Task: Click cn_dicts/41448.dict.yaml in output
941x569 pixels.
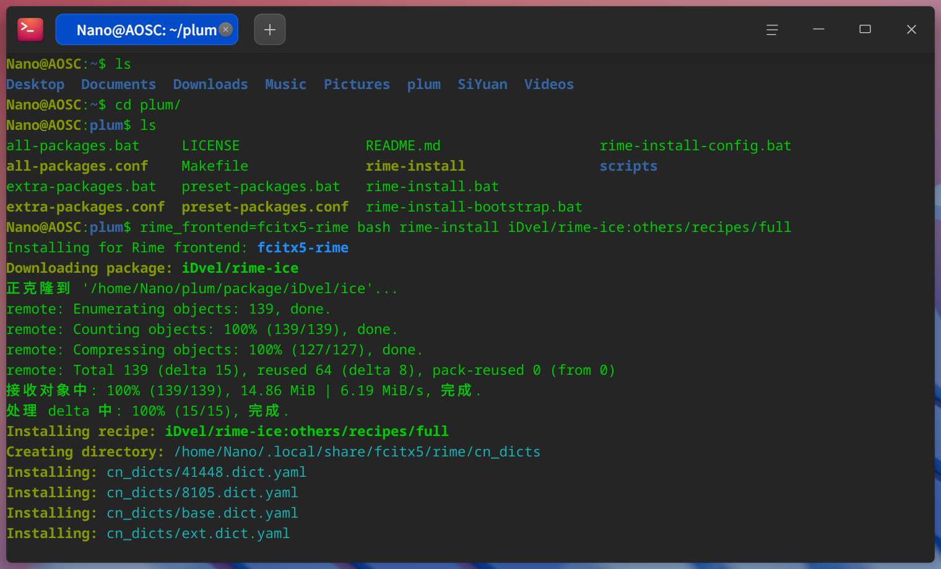Action: [207, 472]
